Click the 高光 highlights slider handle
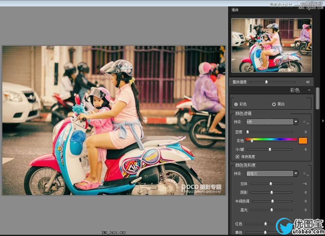Screen dimensions: 325x236 (x=272, y=210)
